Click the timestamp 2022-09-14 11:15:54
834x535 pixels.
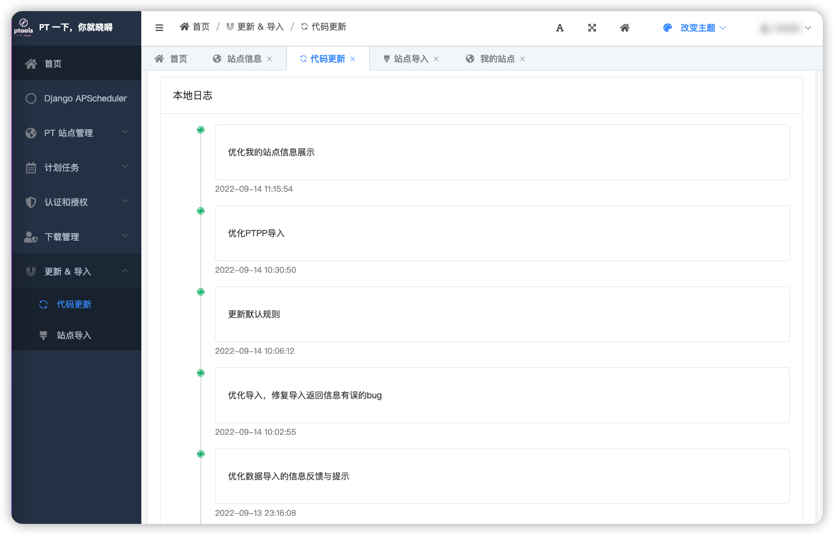(254, 189)
